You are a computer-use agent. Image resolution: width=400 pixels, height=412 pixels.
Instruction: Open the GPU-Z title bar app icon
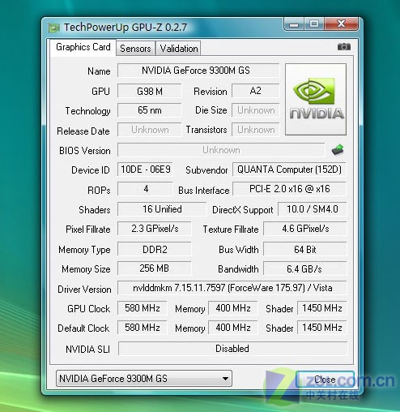tap(53, 28)
